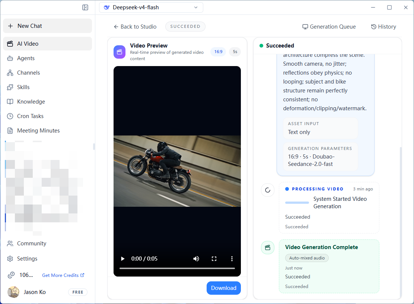Click the credits coin icon
The width and height of the screenshot is (414, 304).
click(x=11, y=275)
